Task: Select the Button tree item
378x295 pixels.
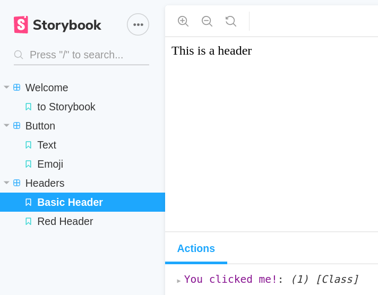Action: click(x=82, y=126)
